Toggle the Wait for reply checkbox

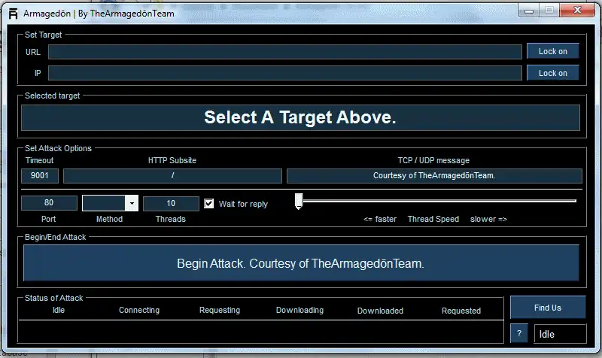(x=209, y=203)
